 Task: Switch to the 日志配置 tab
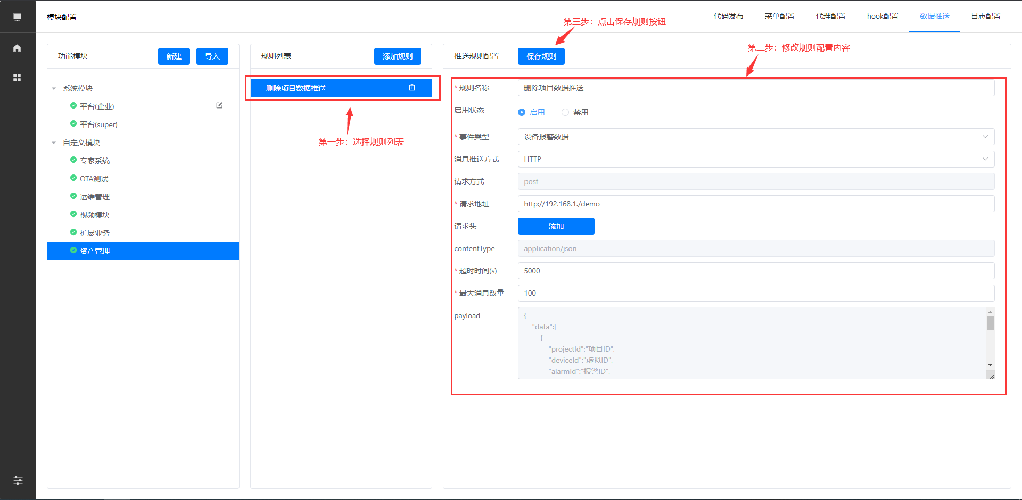986,16
